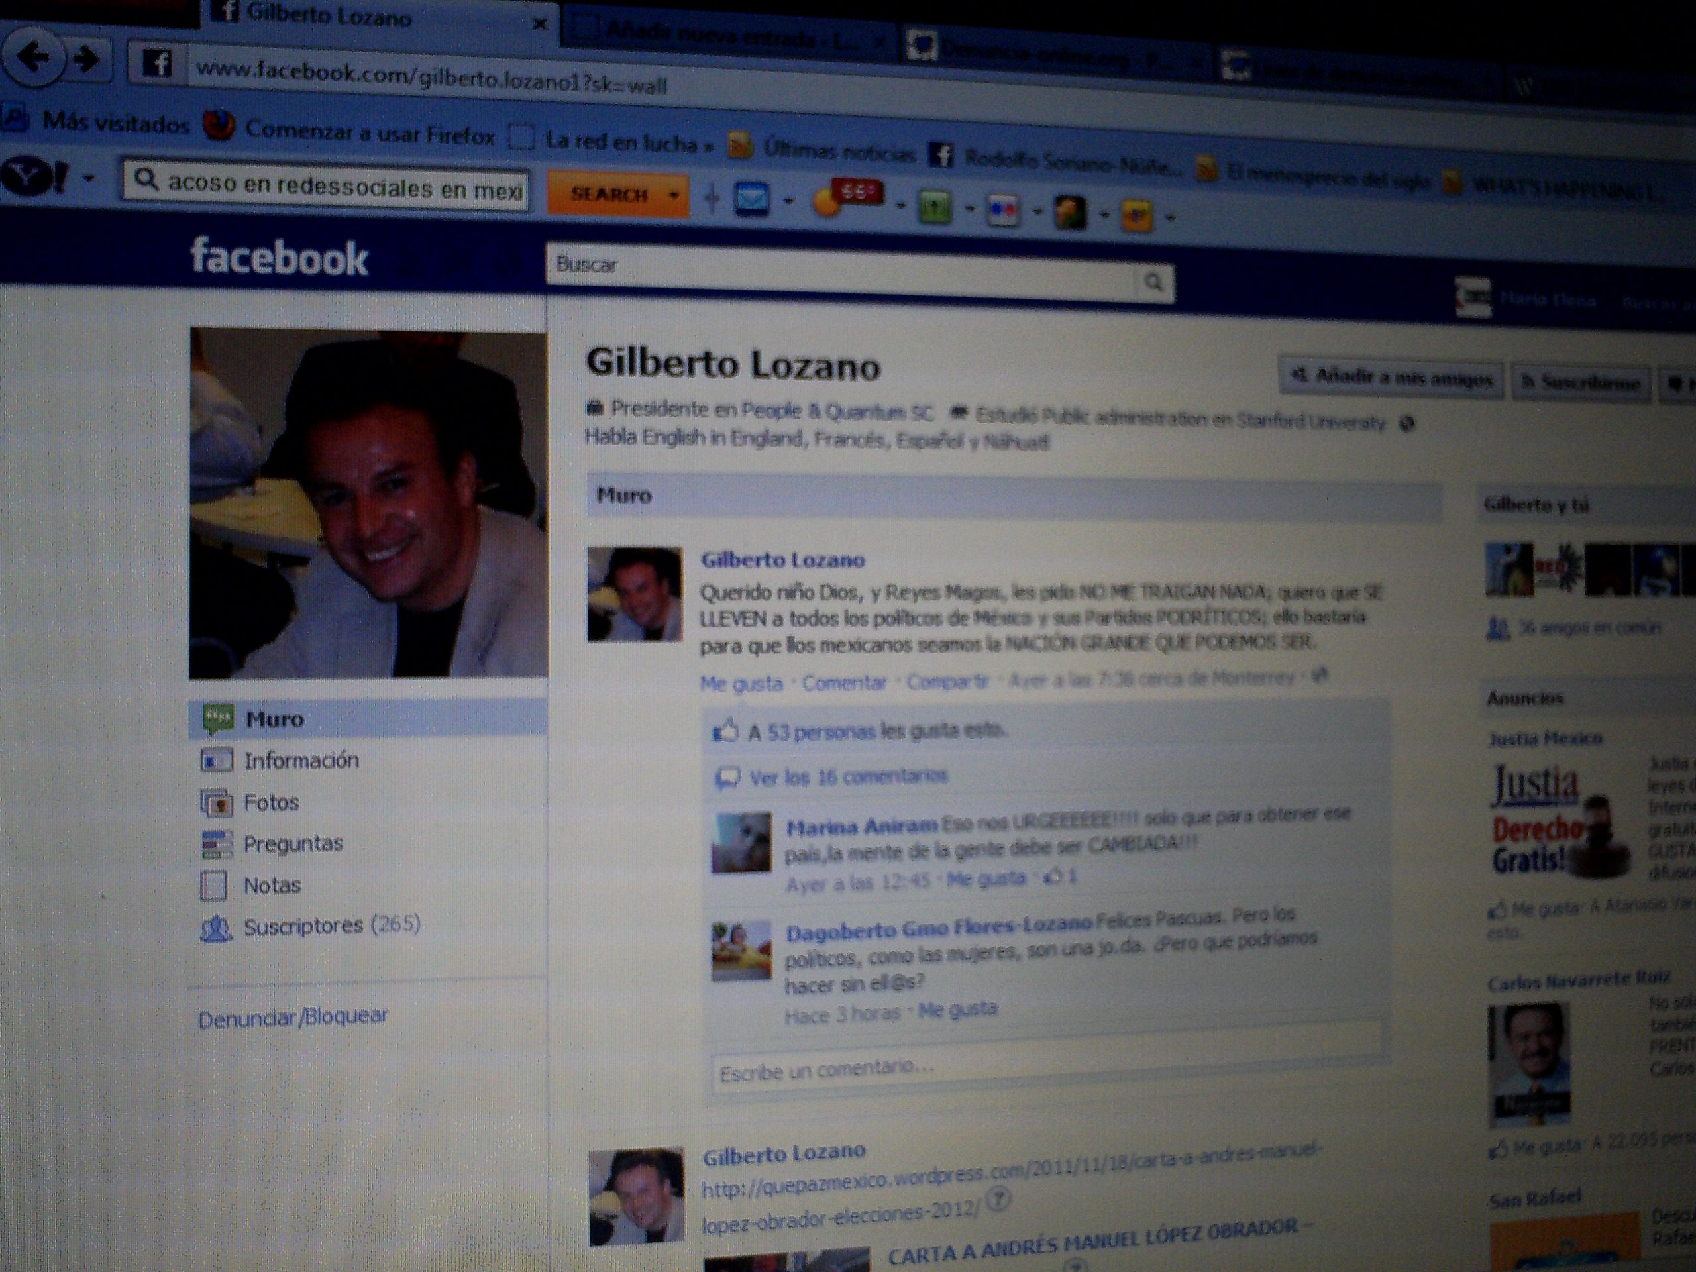Click the Firefox icon beside 'Comenzar a usar Firefox'
This screenshot has height=1272, width=1696.
click(x=219, y=125)
